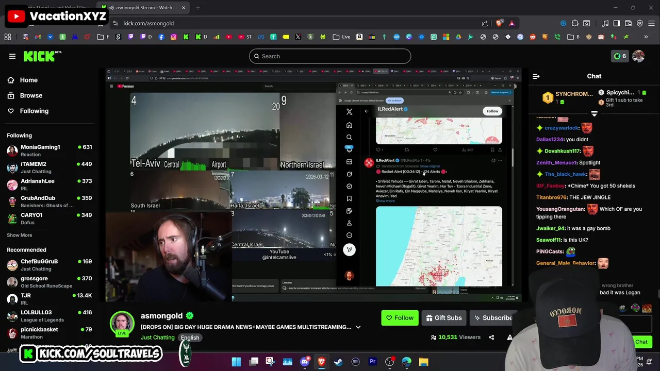Image resolution: width=660 pixels, height=371 pixels.
Task: Expand Show More under Following
Action: pyautogui.click(x=19, y=235)
